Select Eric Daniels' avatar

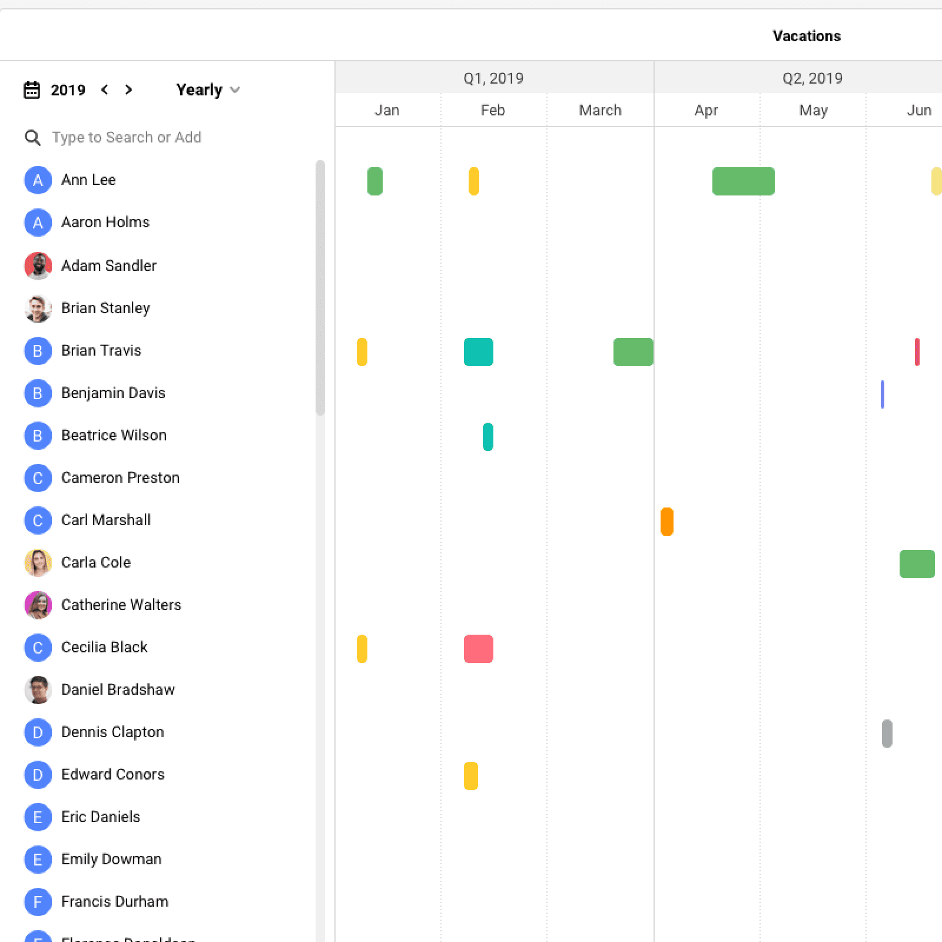coord(38,817)
